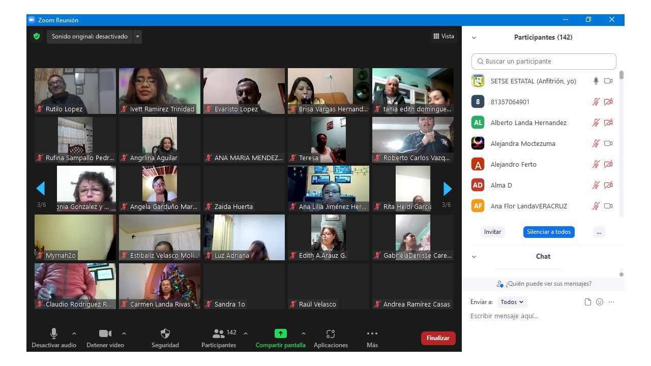The width and height of the screenshot is (651, 366).
Task: Click the file attachment icon in chat
Action: point(588,302)
